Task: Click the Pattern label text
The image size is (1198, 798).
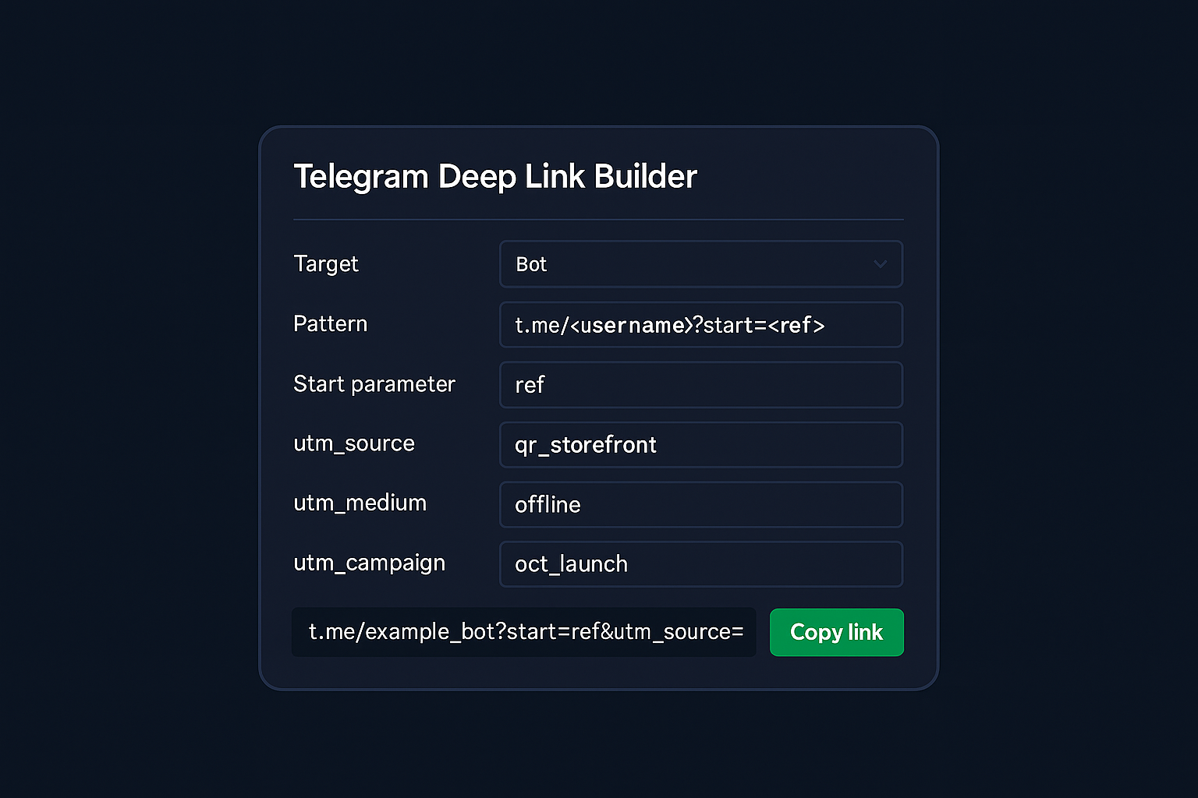Action: 330,324
